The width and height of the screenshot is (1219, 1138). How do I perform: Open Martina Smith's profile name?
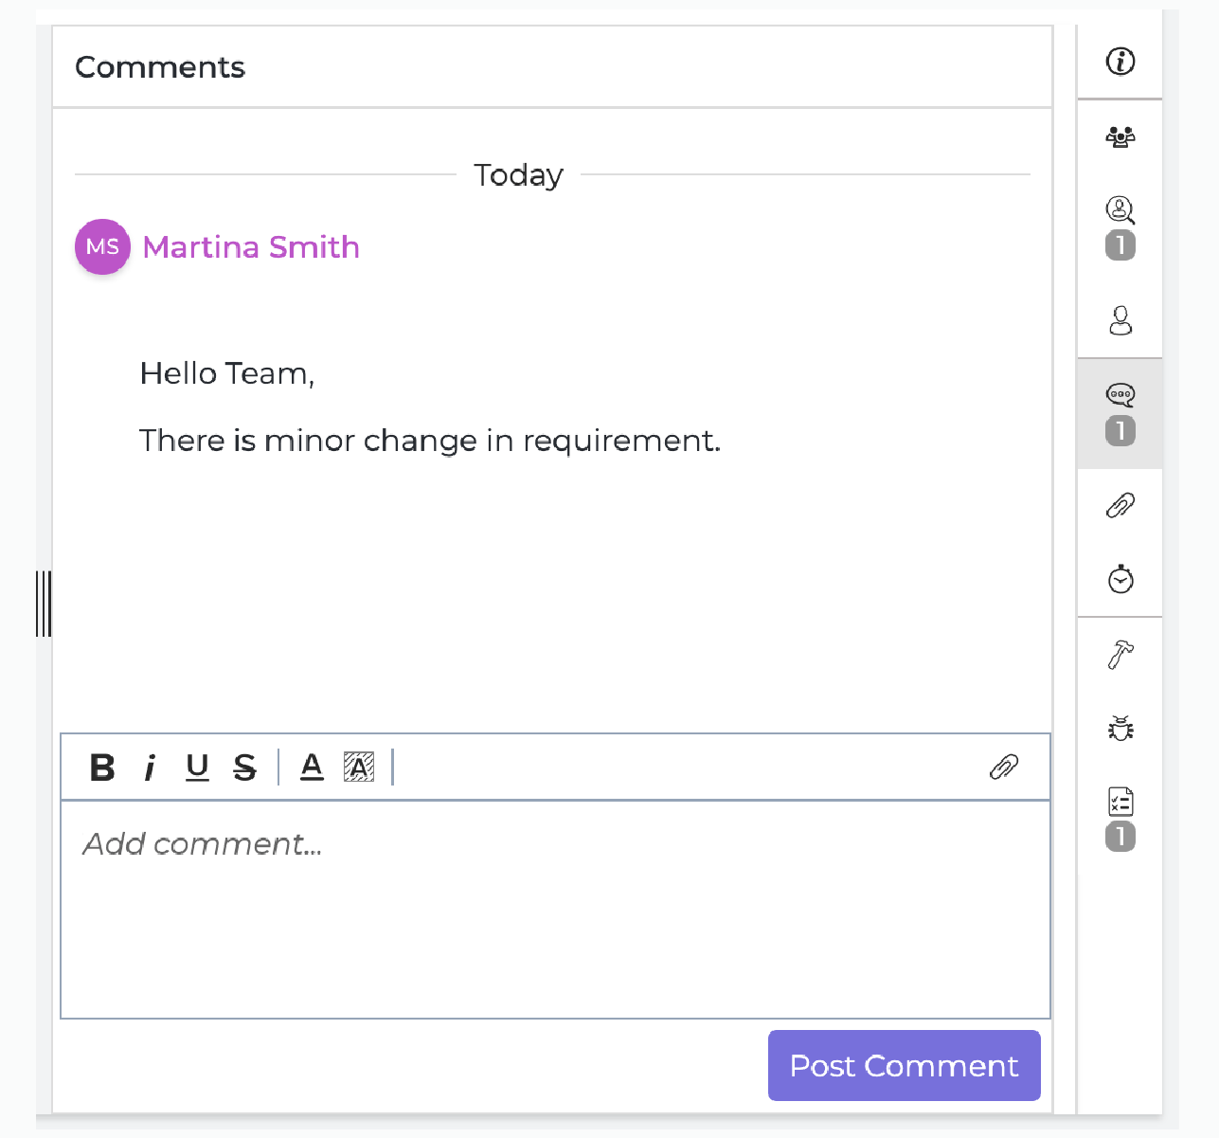pos(251,247)
